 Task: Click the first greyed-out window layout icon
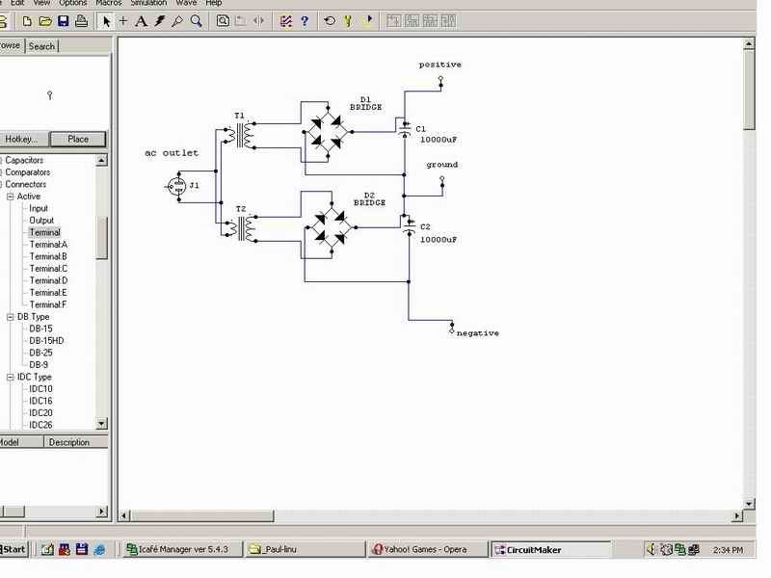pyautogui.click(x=393, y=21)
